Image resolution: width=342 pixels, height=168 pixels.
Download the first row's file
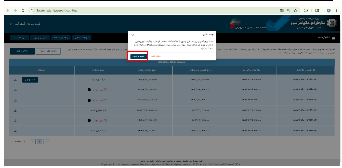click(x=15, y=80)
